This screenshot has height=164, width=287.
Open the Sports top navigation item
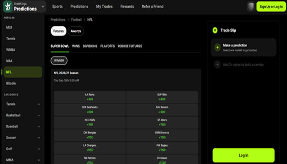pyautogui.click(x=57, y=7)
